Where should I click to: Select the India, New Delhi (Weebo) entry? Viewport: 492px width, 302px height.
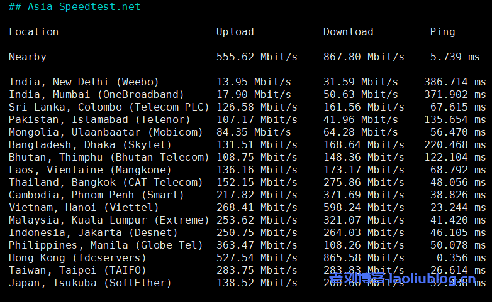(84, 82)
